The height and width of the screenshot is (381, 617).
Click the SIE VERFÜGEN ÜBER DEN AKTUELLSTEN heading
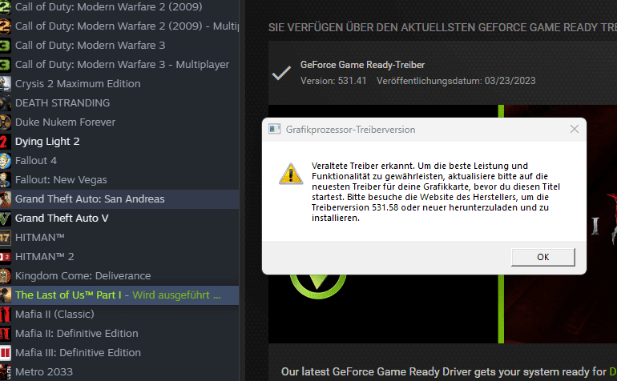[442, 27]
